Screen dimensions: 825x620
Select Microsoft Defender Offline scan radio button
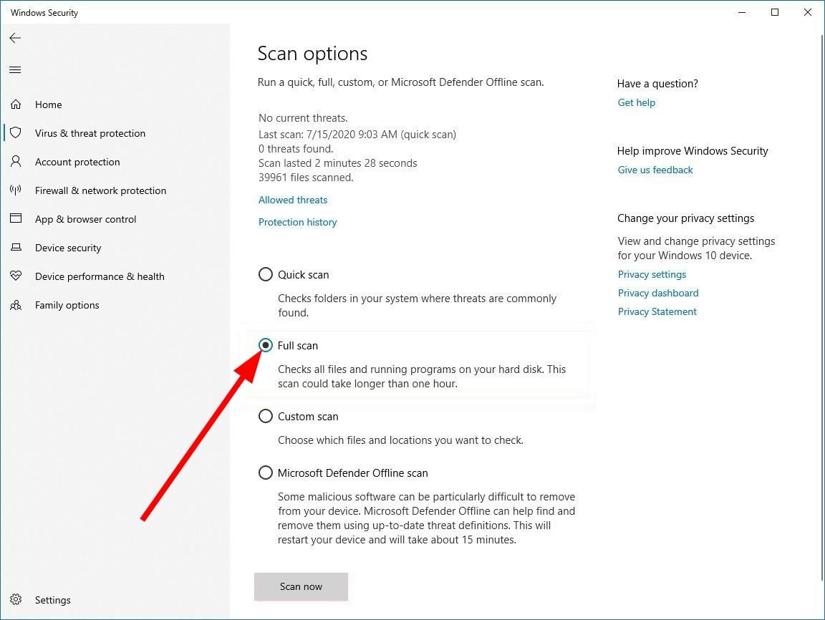(x=266, y=473)
